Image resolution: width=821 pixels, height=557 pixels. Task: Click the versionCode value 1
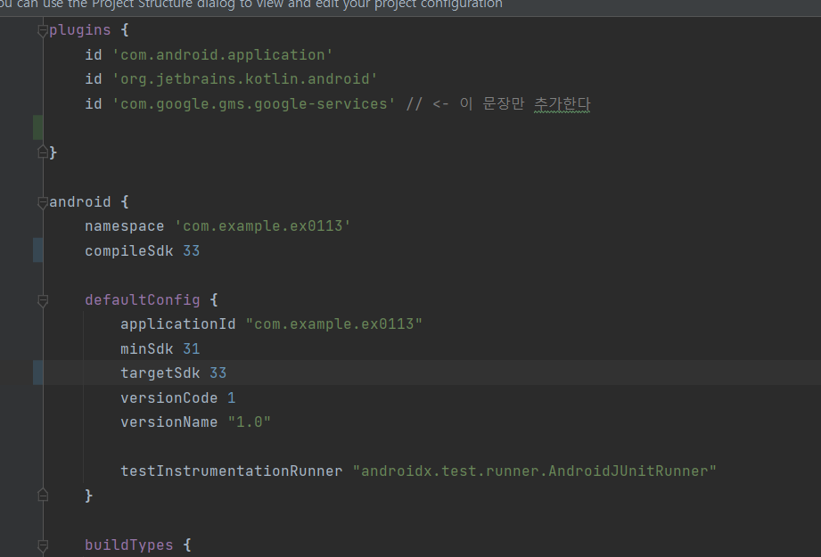(232, 397)
